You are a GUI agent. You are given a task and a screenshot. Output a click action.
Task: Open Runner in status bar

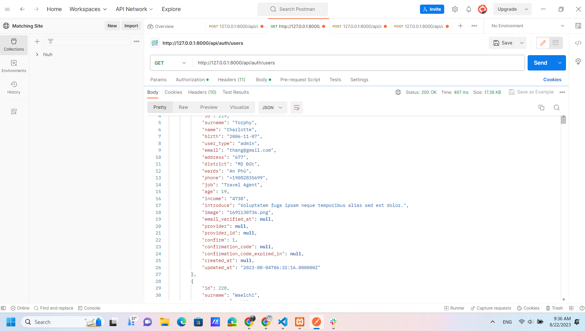(x=454, y=308)
